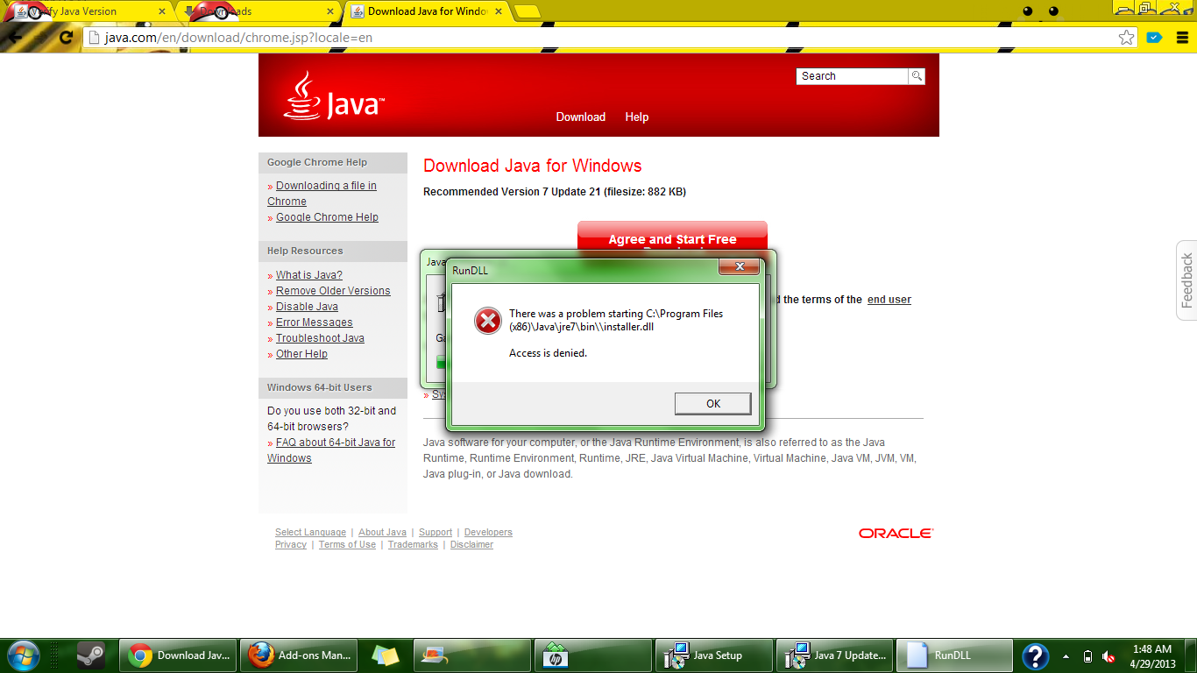The image size is (1197, 673).
Task: Click the taskbar help question icon
Action: pyautogui.click(x=1036, y=655)
